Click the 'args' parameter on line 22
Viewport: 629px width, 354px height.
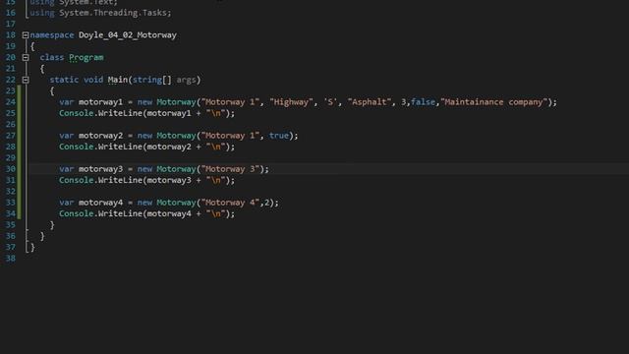tap(186, 80)
